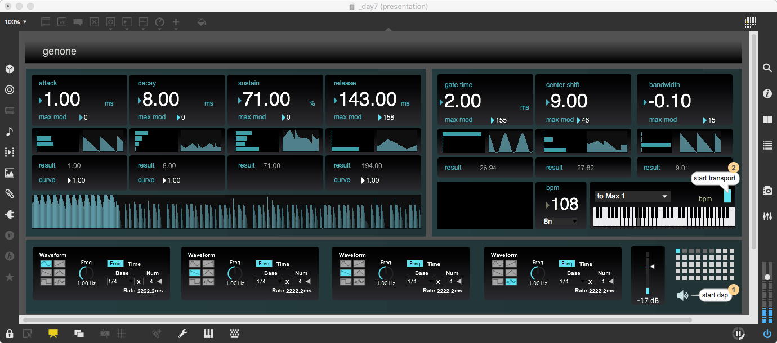777x343 pixels.
Task: Open the parameters mixer-sliders icon in right sidebar
Action: point(767,216)
